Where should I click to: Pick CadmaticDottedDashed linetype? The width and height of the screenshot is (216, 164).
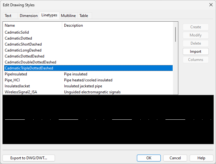point(24,56)
